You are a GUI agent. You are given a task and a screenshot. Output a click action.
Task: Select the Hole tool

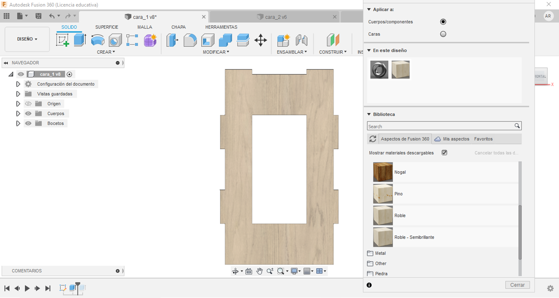pyautogui.click(x=115, y=40)
